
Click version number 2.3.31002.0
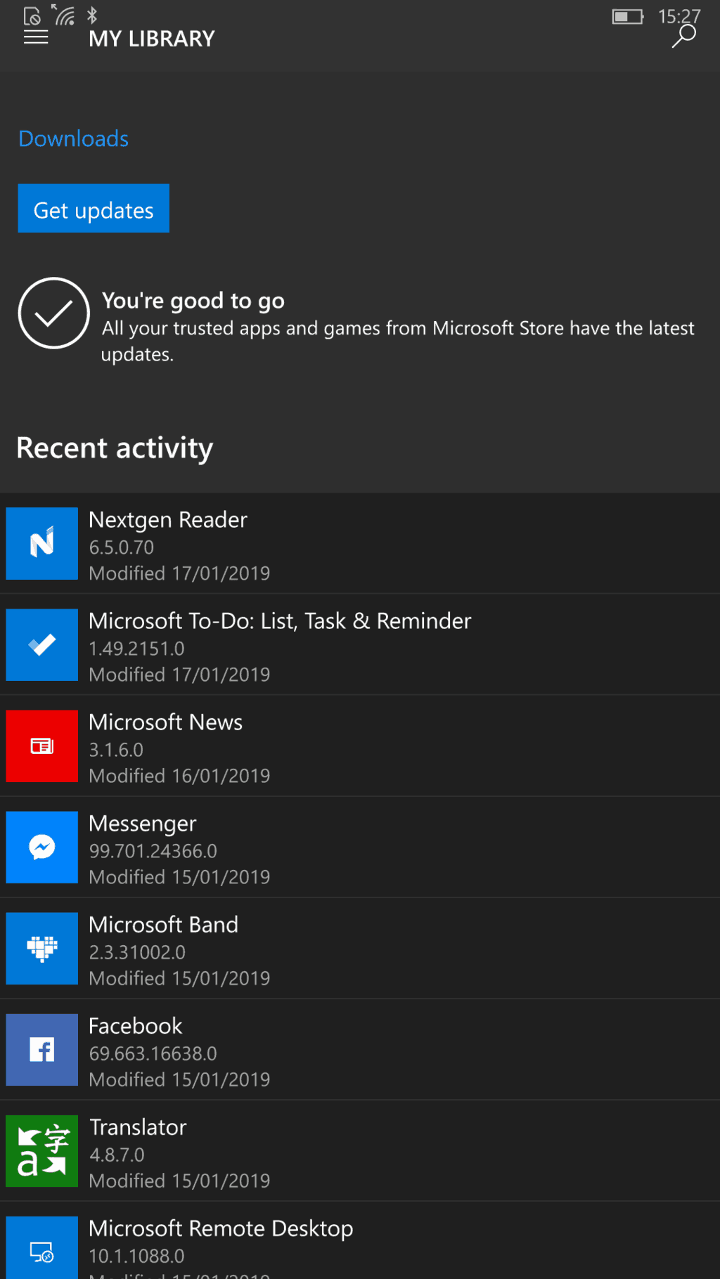[x=137, y=952]
